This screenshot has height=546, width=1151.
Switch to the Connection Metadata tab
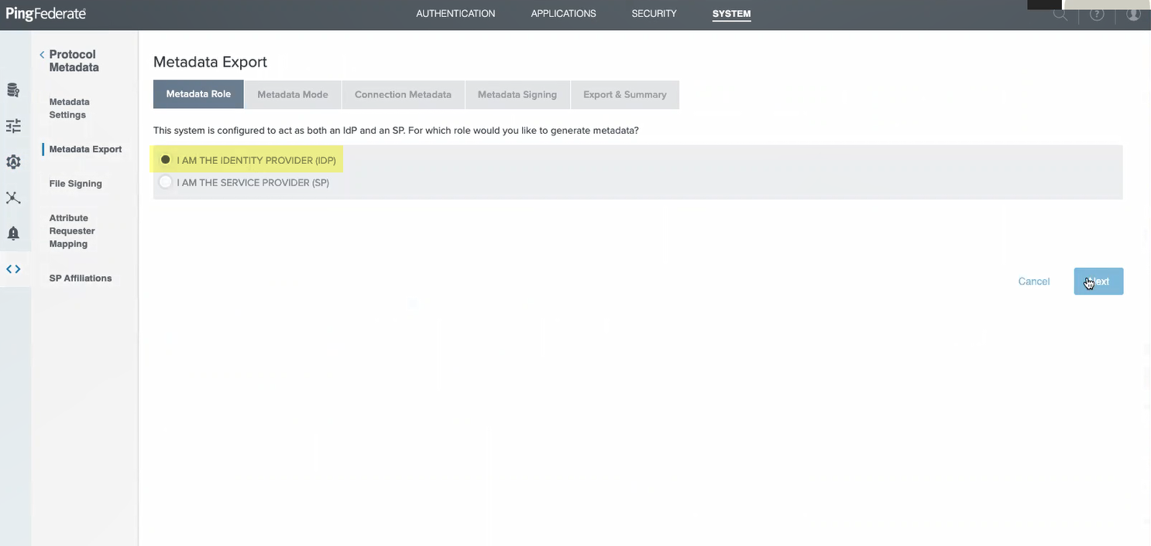pyautogui.click(x=403, y=94)
